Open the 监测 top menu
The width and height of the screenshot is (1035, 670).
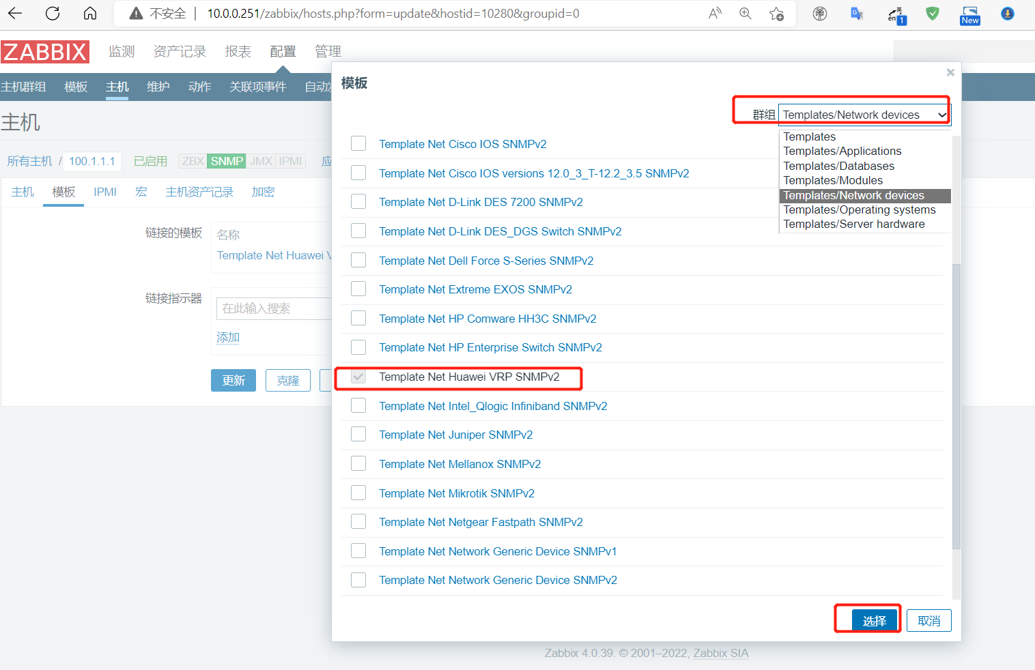122,51
